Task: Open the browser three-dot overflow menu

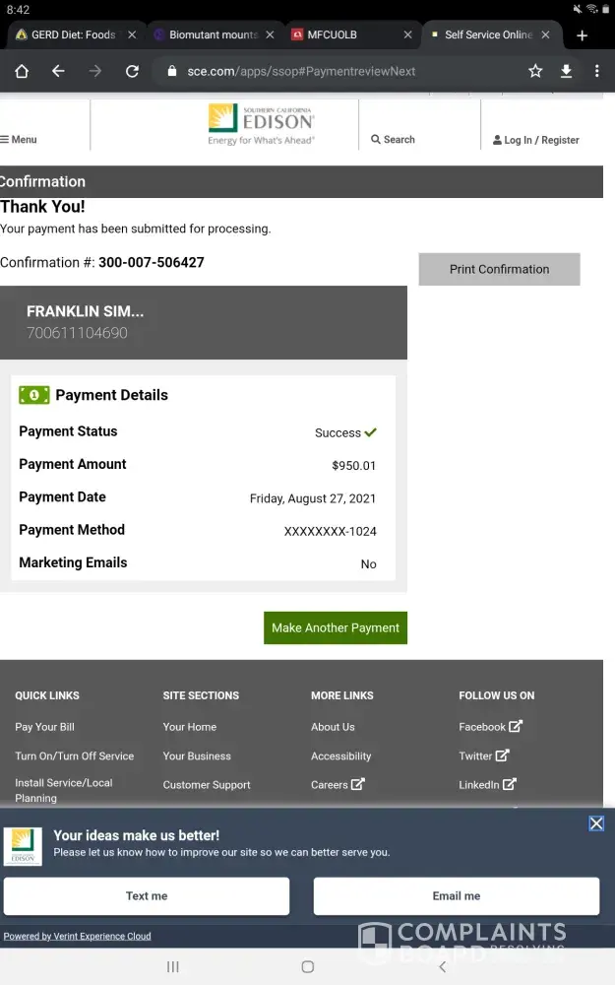Action: coord(596,71)
